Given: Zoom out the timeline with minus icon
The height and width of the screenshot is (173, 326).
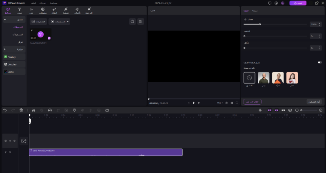Looking at the screenshot, I should click(x=297, y=110).
